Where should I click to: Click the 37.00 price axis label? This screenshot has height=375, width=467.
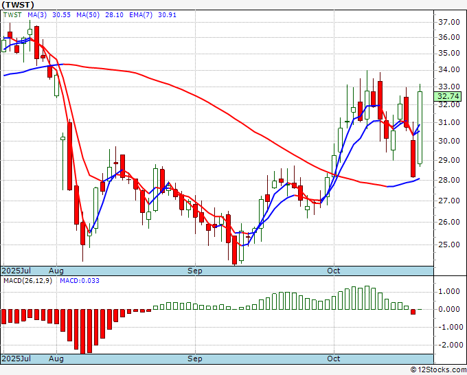click(449, 22)
